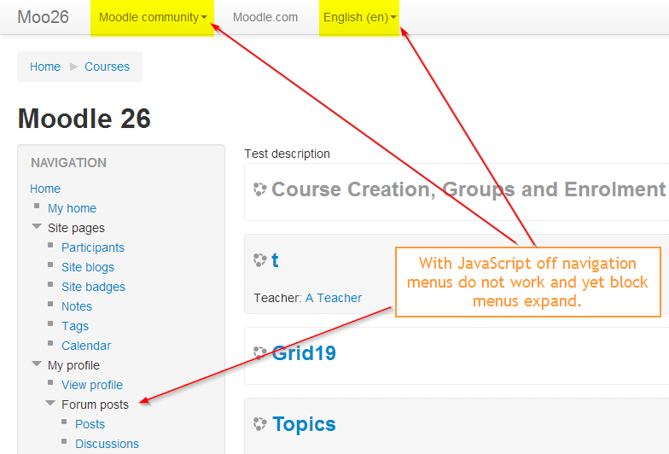Click the course icon beside Topics
This screenshot has width=669, height=454.
click(x=259, y=423)
